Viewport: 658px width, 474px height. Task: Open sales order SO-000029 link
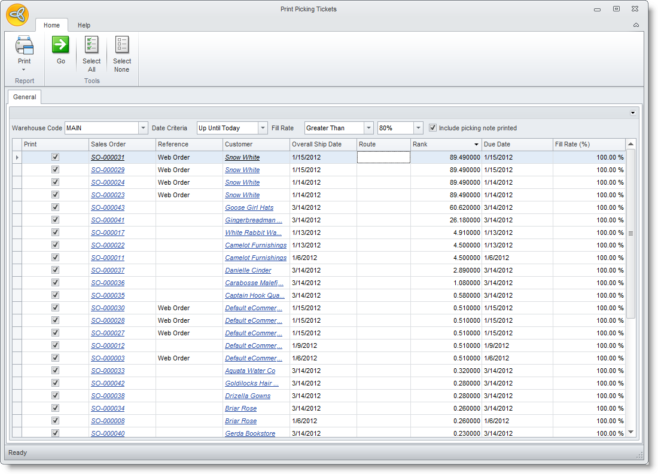click(108, 170)
